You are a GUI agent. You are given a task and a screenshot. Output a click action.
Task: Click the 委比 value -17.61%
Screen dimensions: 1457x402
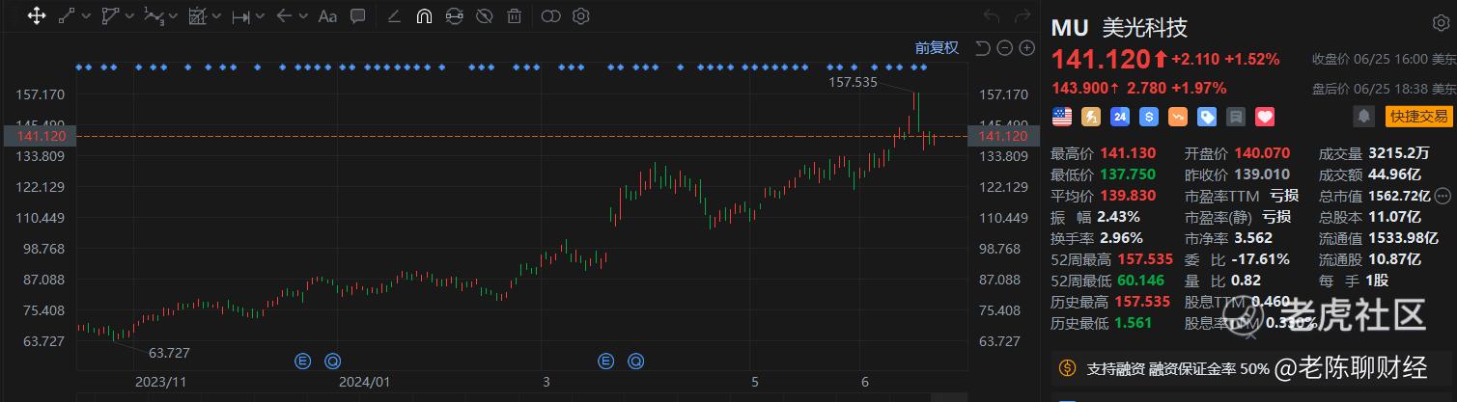[1263, 259]
